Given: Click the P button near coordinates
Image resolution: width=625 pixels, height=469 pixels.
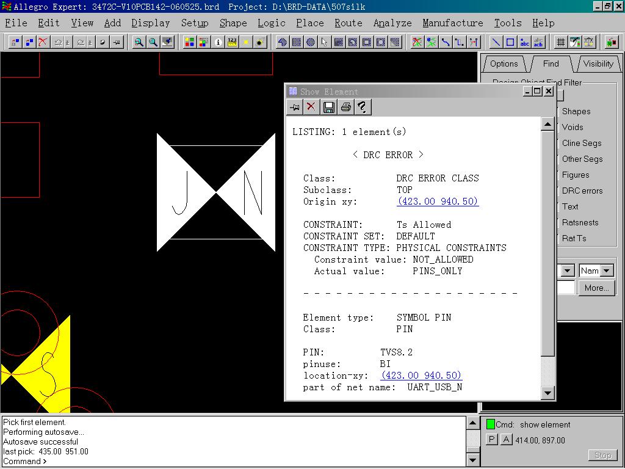Looking at the screenshot, I should click(491, 440).
